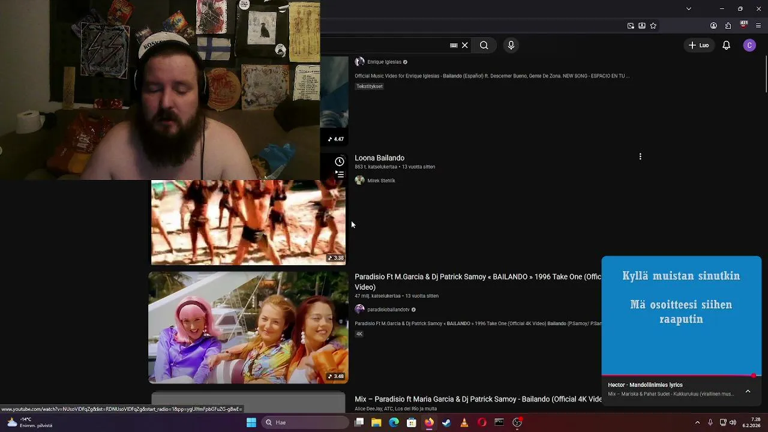Open Mirek Stehlík channel
The image size is (768, 432).
[381, 181]
